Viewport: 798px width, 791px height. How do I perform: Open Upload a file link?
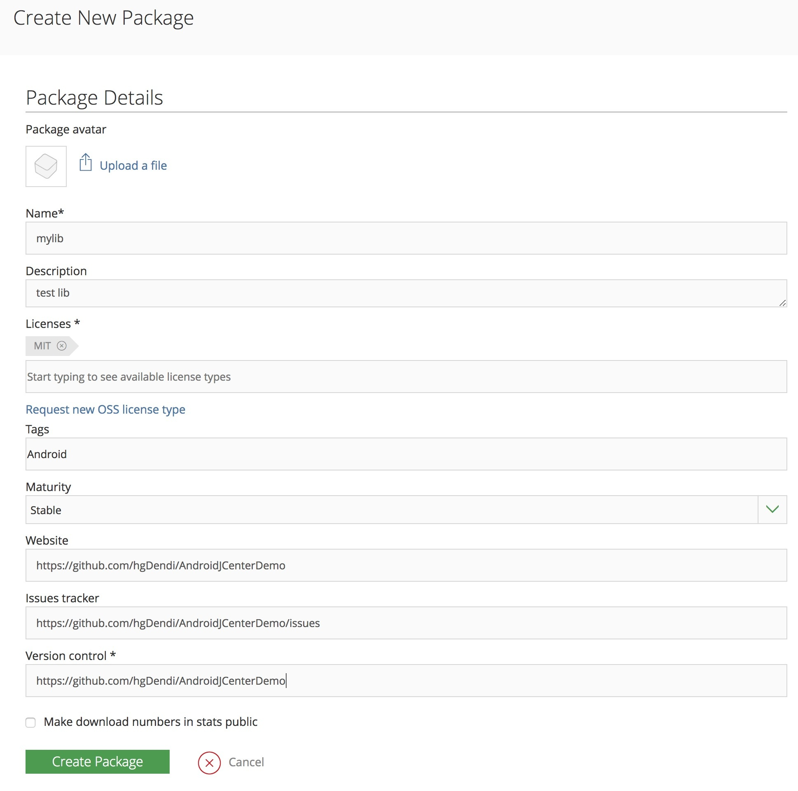[x=133, y=166]
